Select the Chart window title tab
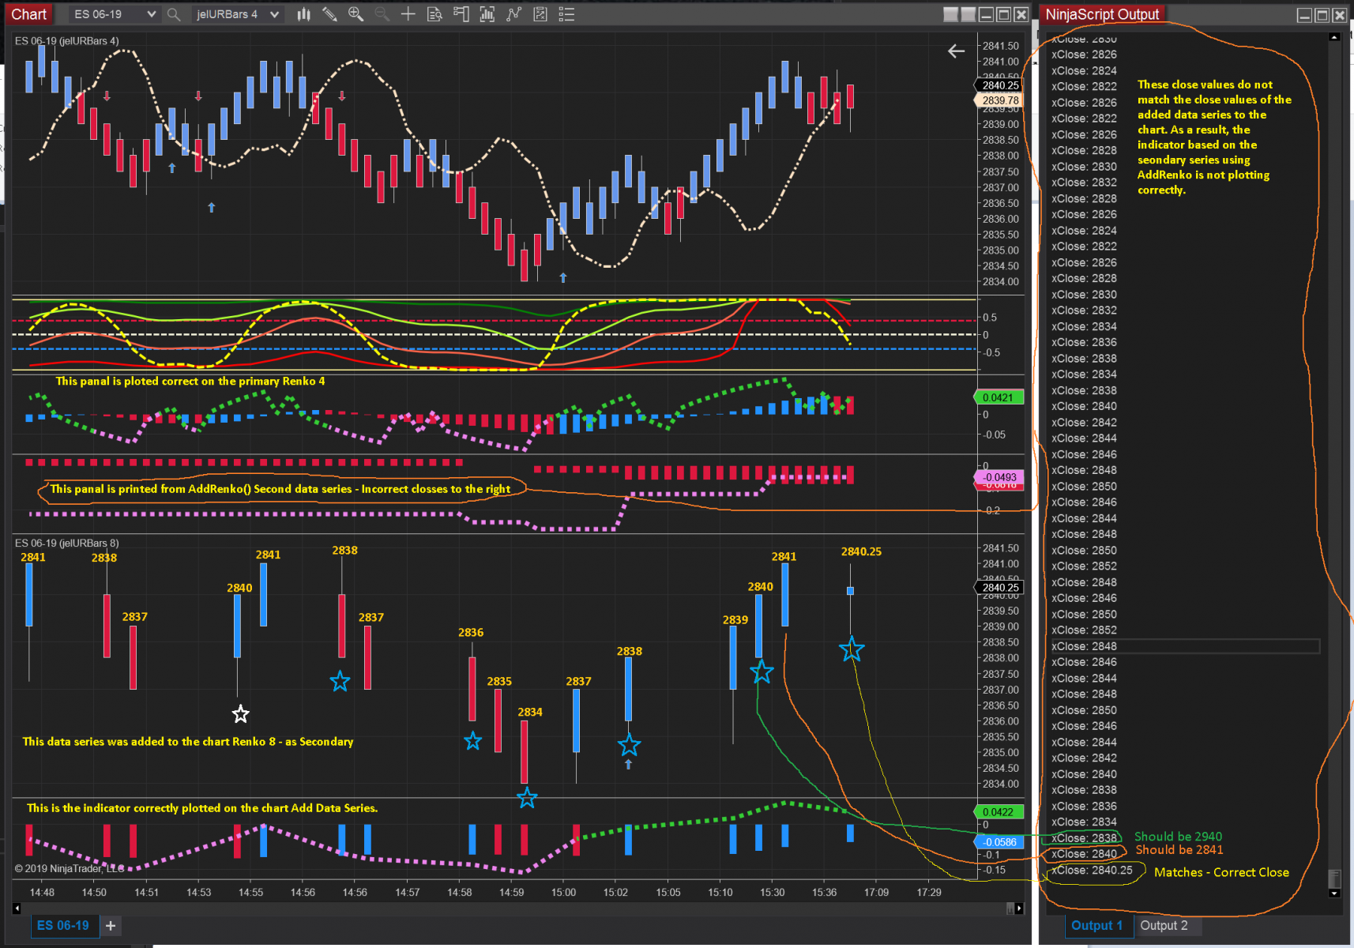This screenshot has height=948, width=1354. [29, 14]
